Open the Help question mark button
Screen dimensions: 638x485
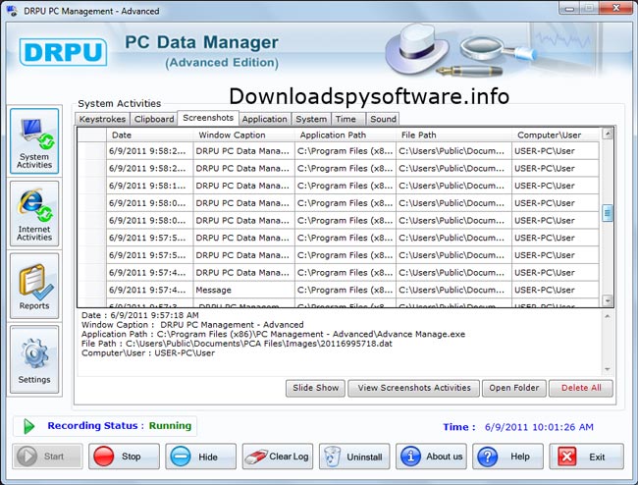(507, 457)
